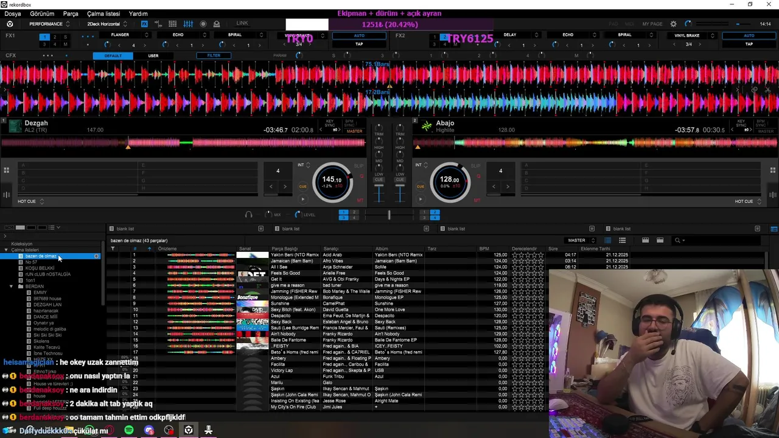Open the Çalma listesi menu
779x438 pixels.
[103, 13]
